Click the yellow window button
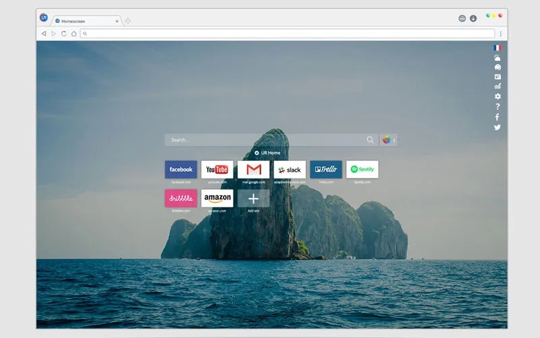 494,16
